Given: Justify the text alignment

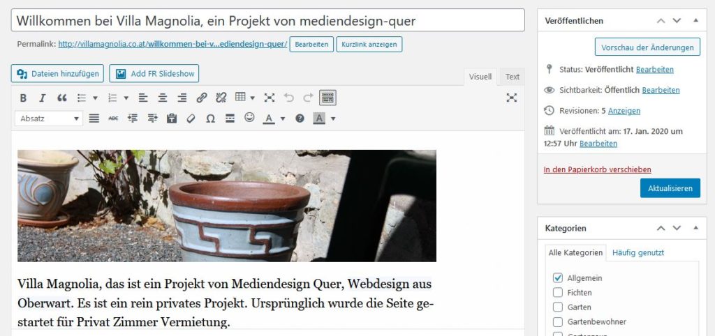Looking at the screenshot, I should (x=94, y=119).
